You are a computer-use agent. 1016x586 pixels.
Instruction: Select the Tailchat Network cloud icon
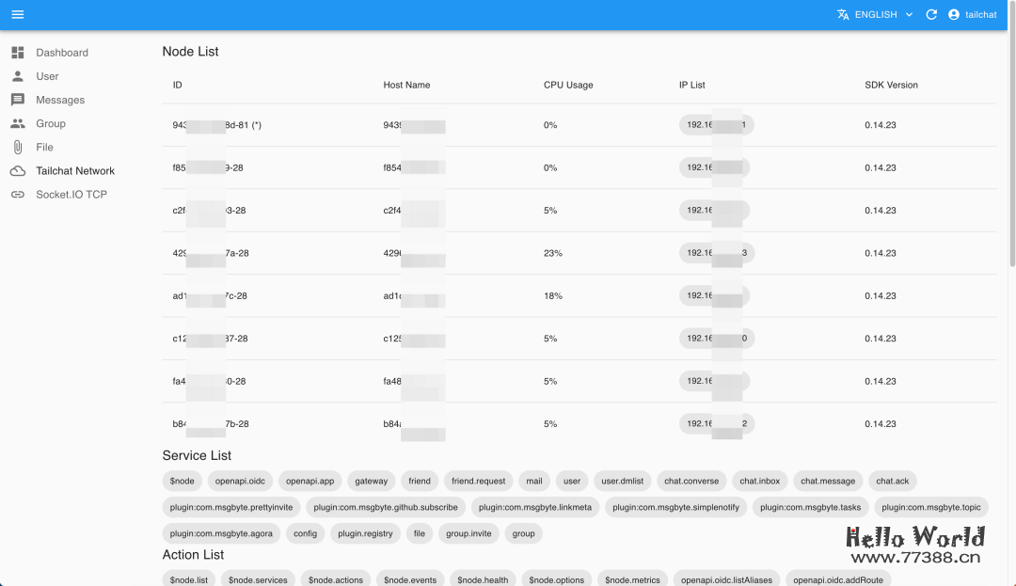16,170
